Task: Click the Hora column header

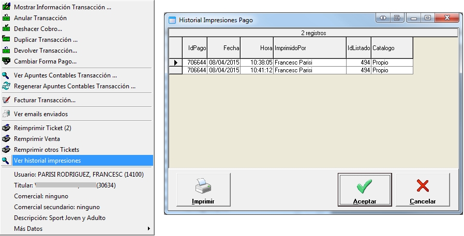Action: tap(257, 48)
